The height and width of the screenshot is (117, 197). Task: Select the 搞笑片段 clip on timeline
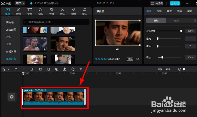54,97
